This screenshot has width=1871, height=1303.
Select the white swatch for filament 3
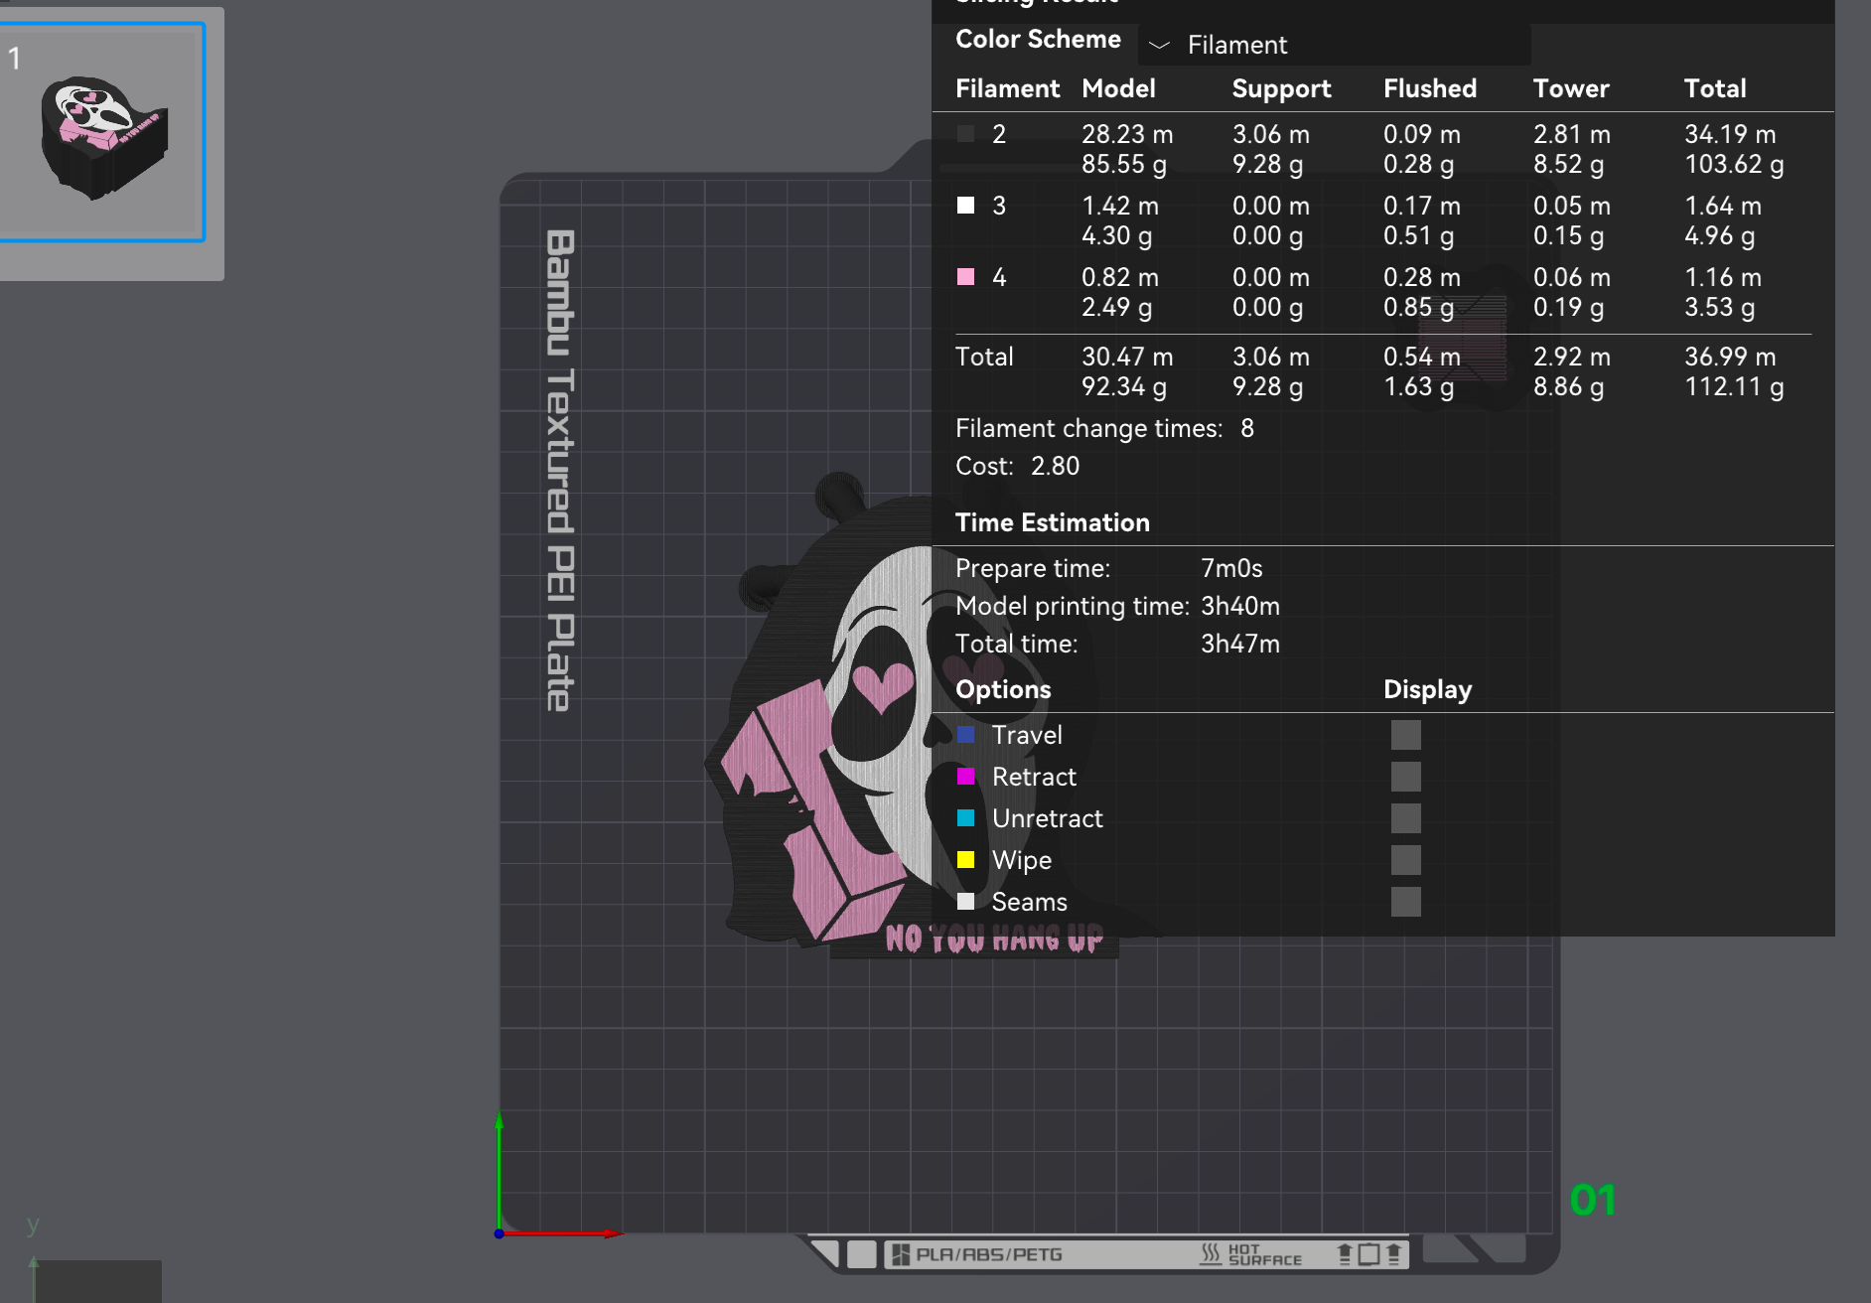tap(965, 206)
